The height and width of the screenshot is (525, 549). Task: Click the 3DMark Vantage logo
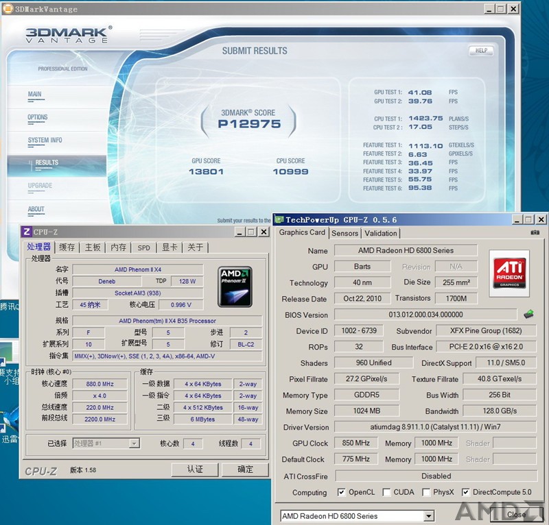[x=69, y=34]
